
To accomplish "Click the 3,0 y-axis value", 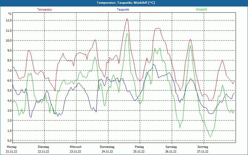I will tap(9, 111).
